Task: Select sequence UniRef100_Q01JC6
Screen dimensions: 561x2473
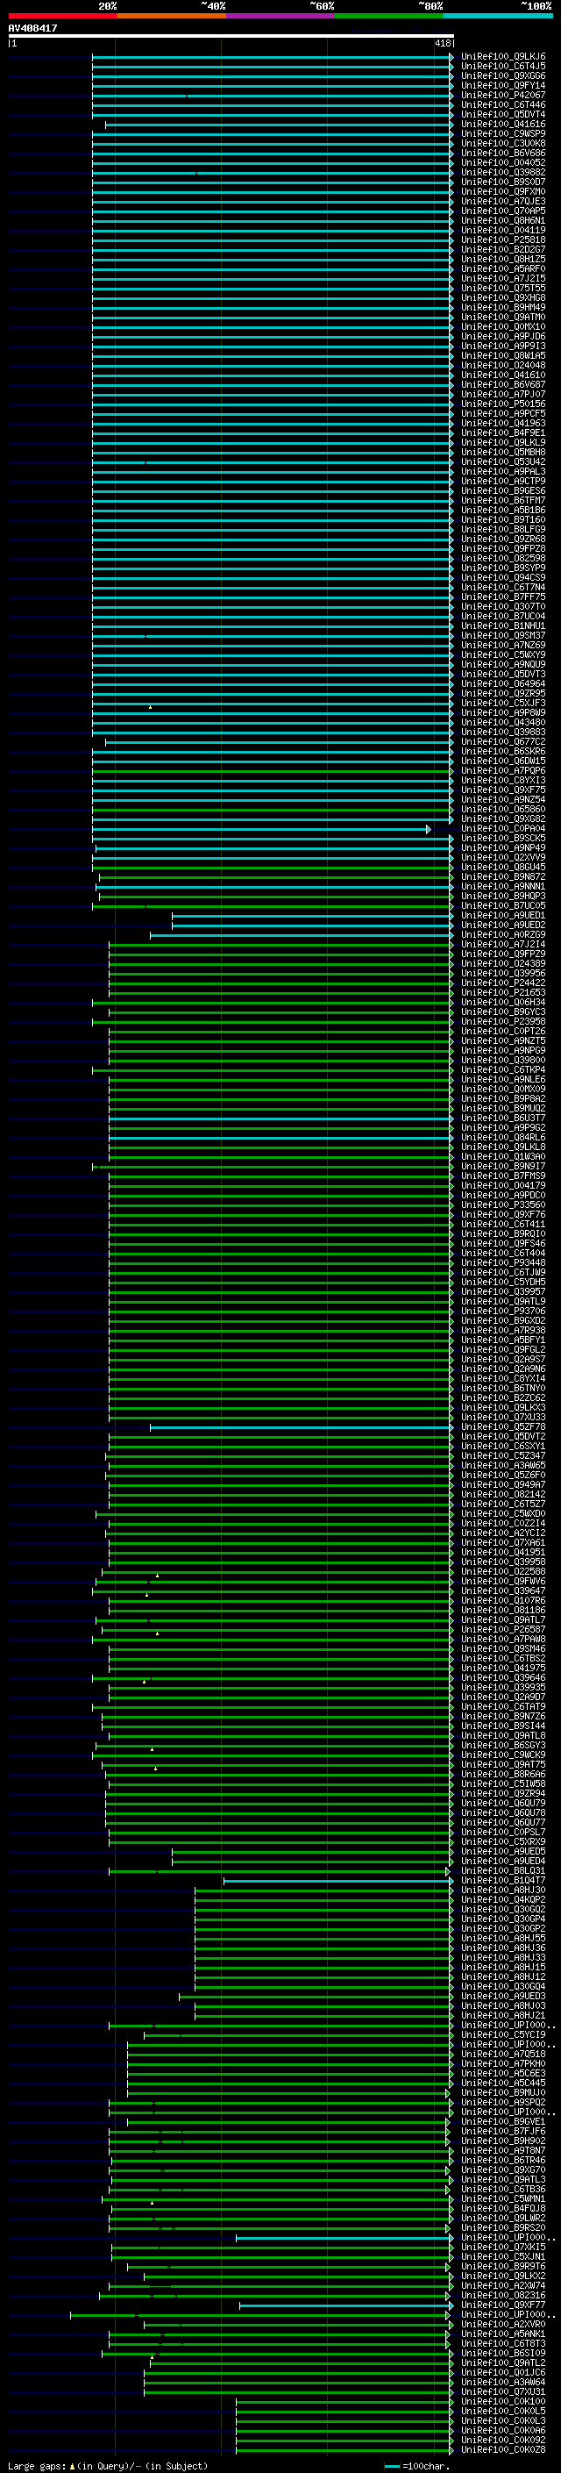Action: tap(503, 2371)
